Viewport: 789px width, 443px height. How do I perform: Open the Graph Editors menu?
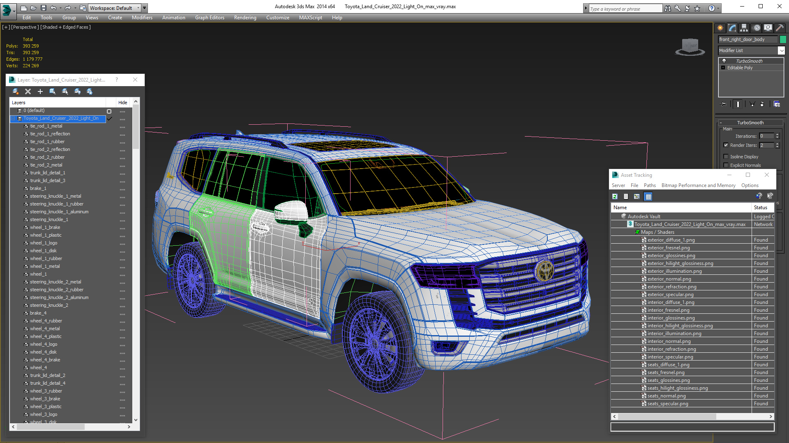click(210, 18)
